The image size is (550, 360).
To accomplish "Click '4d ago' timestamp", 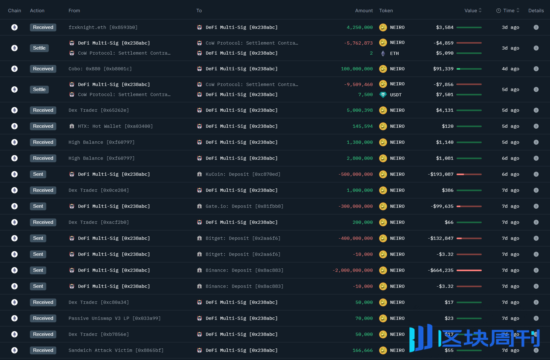I will point(510,69).
